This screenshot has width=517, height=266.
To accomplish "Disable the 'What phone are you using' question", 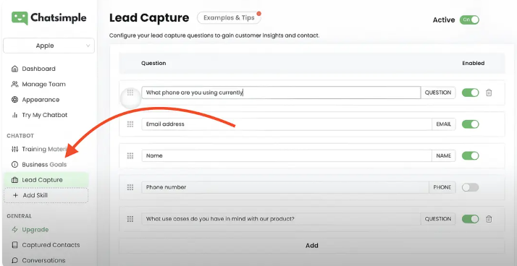I will coord(470,93).
